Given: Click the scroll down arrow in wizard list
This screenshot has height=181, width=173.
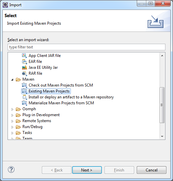Looking at the screenshot, I should [162, 136].
